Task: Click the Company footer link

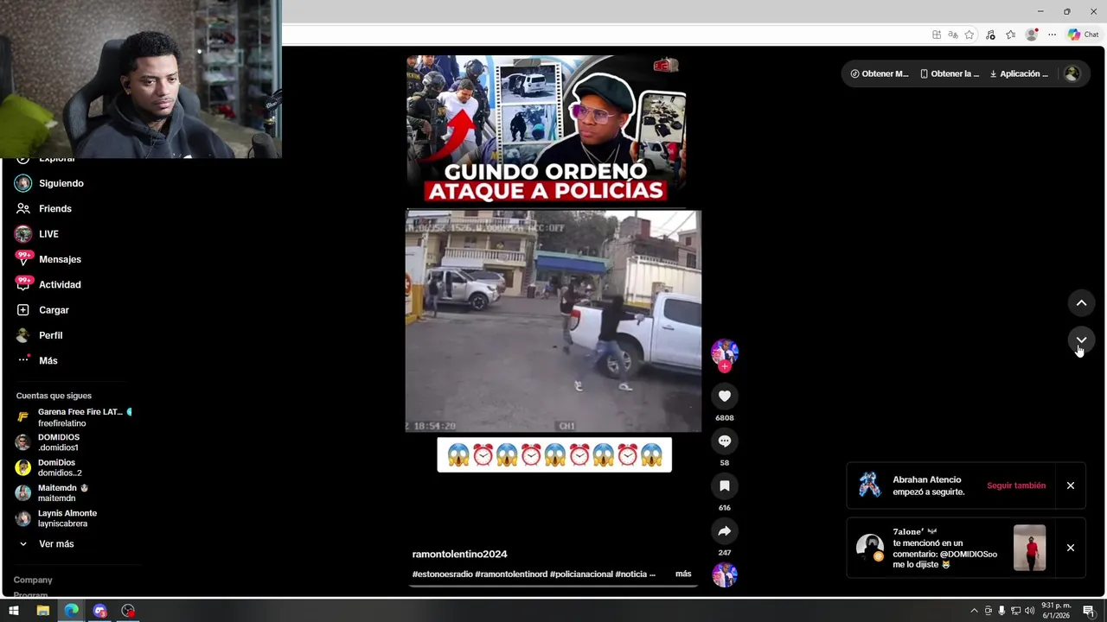Action: pyautogui.click(x=33, y=580)
